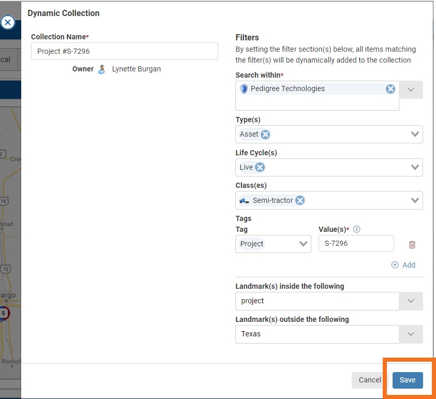Viewport: 436px width, 399px height.
Task: Save the dynamic collection
Action: coord(408,380)
